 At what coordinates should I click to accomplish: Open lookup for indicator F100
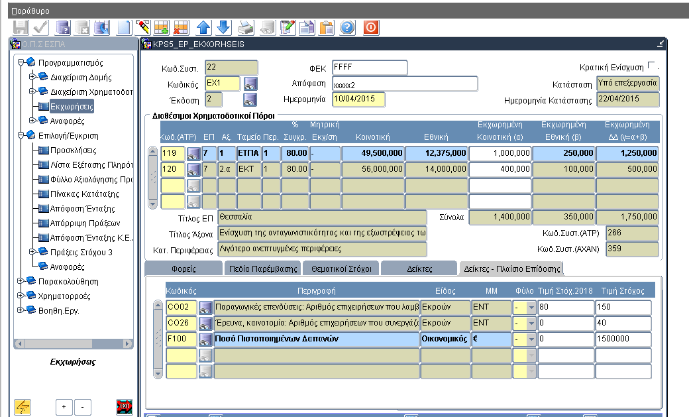[x=205, y=339]
